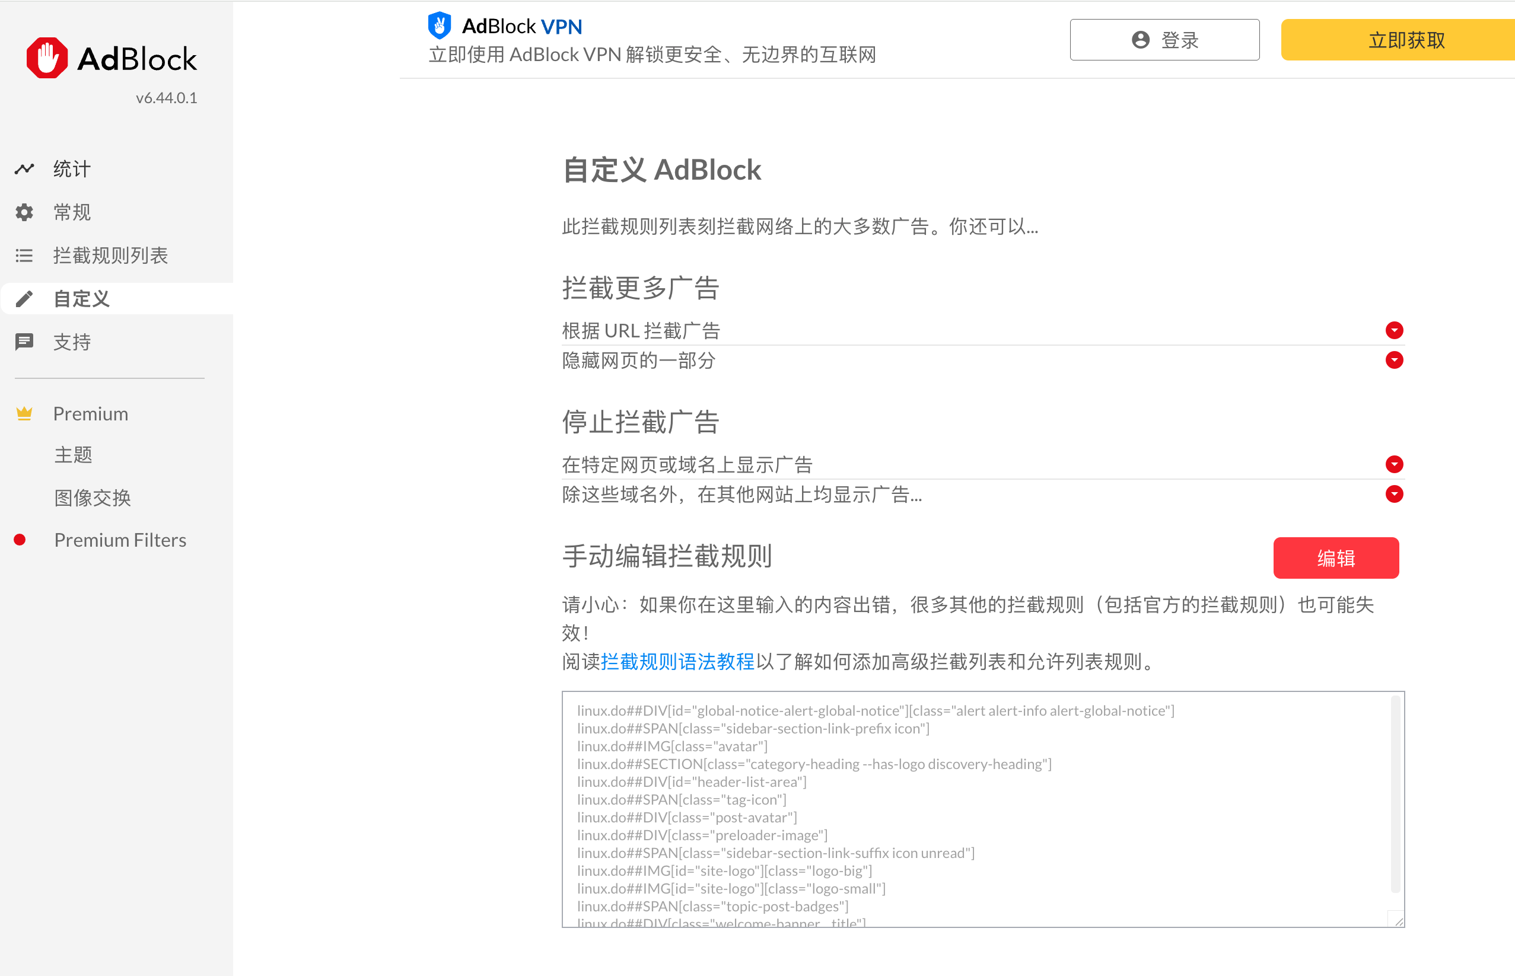
Task: Select the 自定义 sidebar item
Action: pyautogui.click(x=117, y=298)
